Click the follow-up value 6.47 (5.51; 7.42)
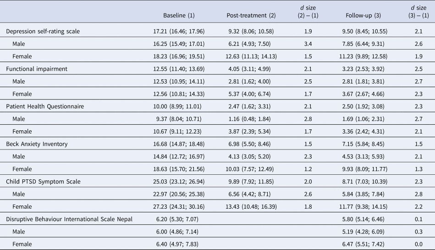Screen dimensions: 435x250 click(364, 244)
